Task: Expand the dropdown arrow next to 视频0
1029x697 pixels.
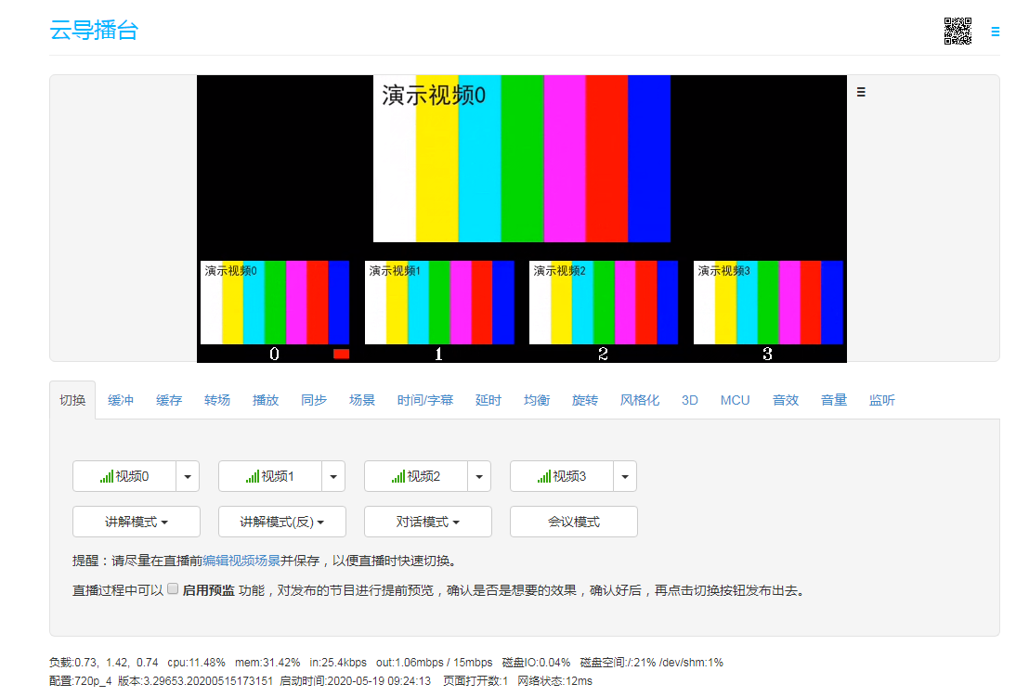Action: [188, 476]
